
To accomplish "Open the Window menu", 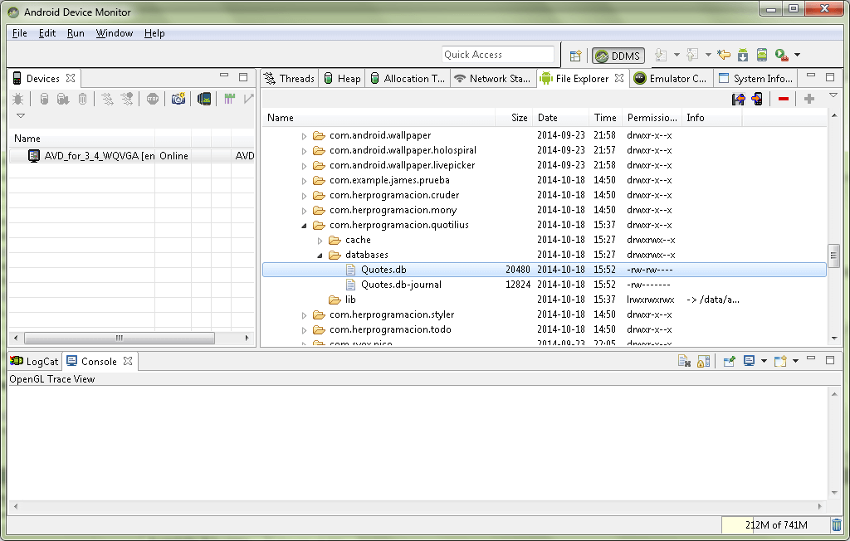I will [x=115, y=33].
